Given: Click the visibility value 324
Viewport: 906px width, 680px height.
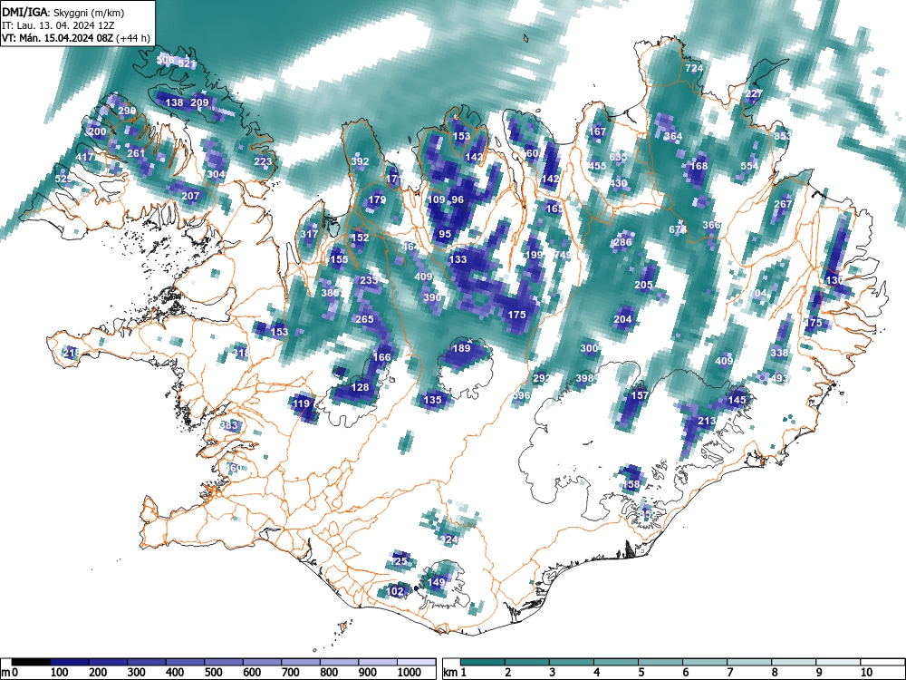Looking at the screenshot, I should pos(449,540).
